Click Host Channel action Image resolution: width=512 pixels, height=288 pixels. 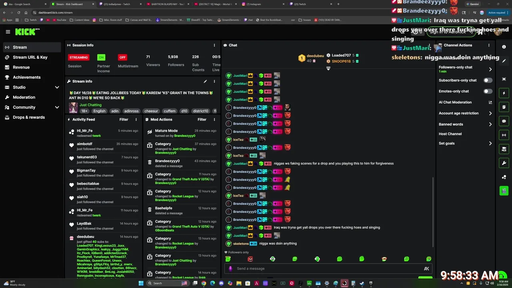pos(450,134)
